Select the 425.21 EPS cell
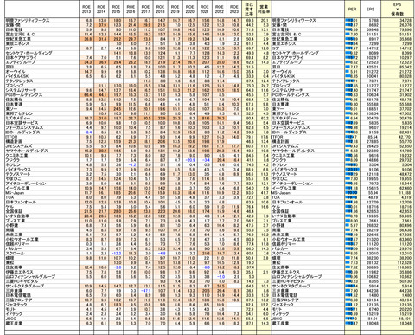Viewport: 415px width, 335px height. [370, 67]
